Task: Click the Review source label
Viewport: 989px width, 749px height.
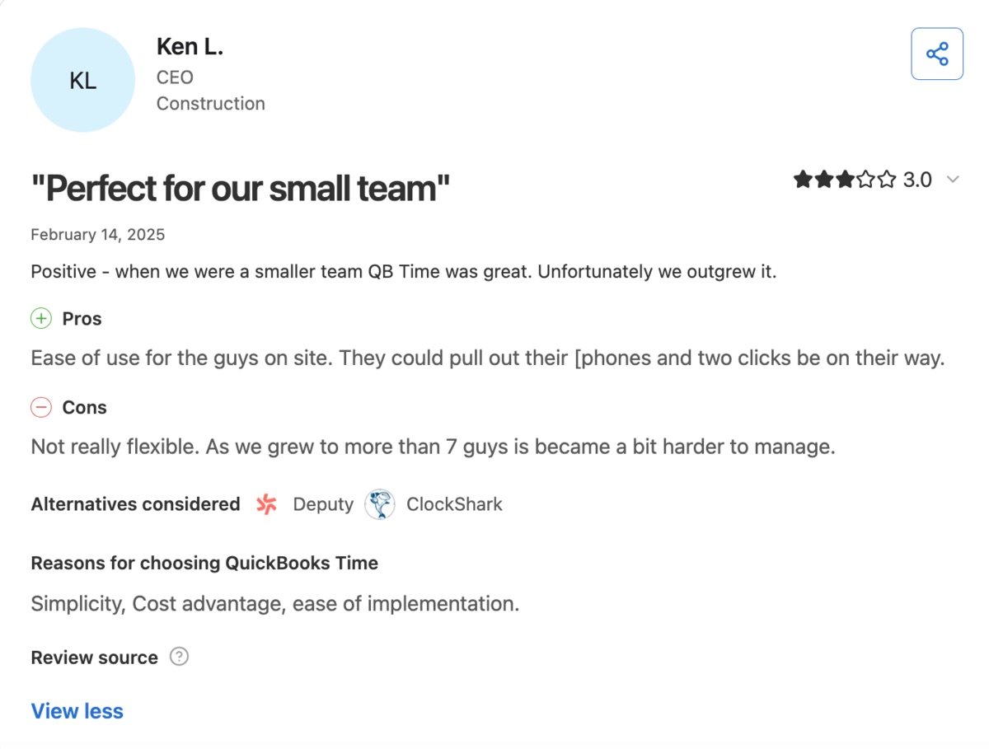Action: click(x=94, y=658)
